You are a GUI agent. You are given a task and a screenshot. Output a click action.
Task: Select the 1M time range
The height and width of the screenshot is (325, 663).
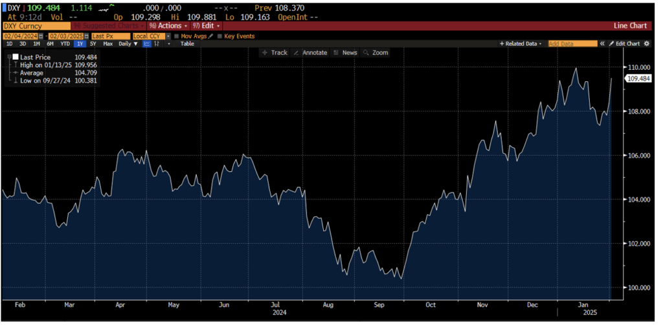tap(36, 43)
